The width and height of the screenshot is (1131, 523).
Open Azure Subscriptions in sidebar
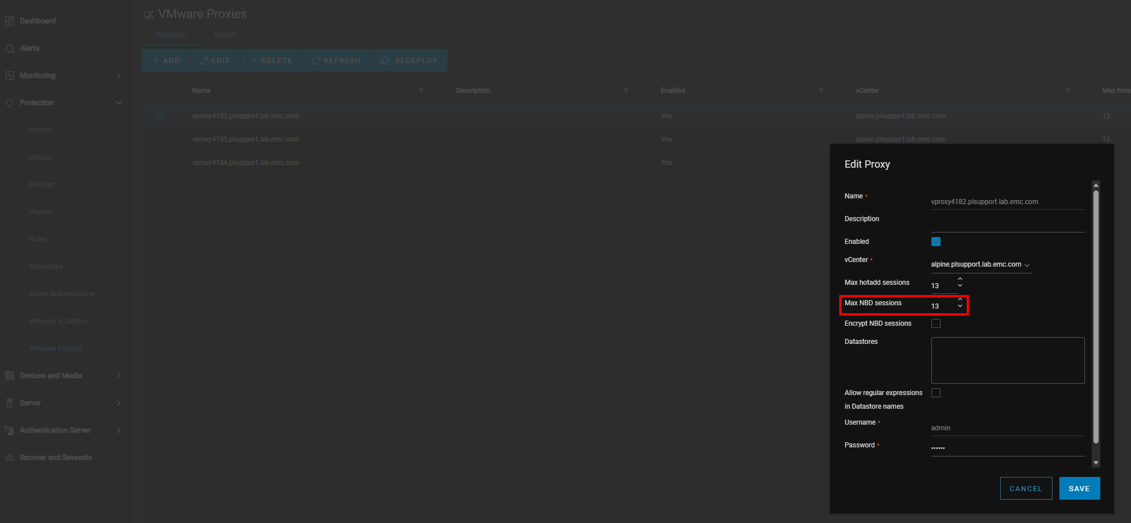point(62,294)
